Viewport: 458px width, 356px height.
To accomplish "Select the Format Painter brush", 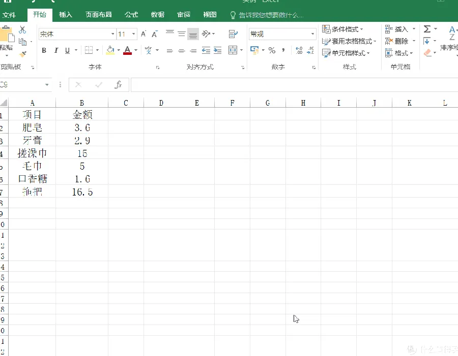I will point(22,54).
